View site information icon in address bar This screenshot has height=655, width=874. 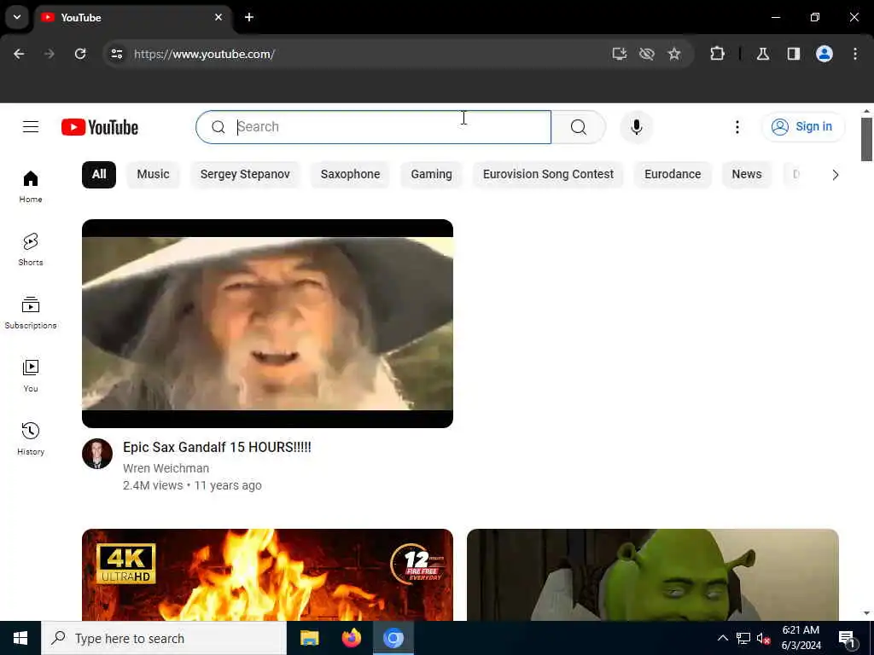point(116,54)
